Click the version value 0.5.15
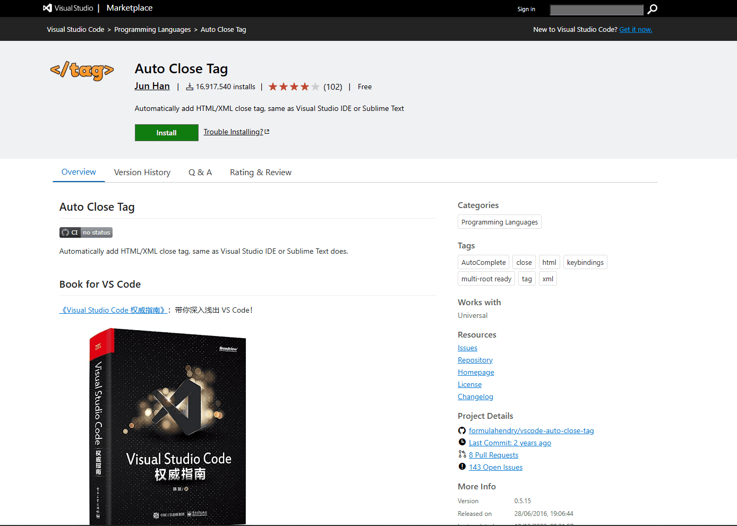Screen dimensions: 737x526 [522, 501]
